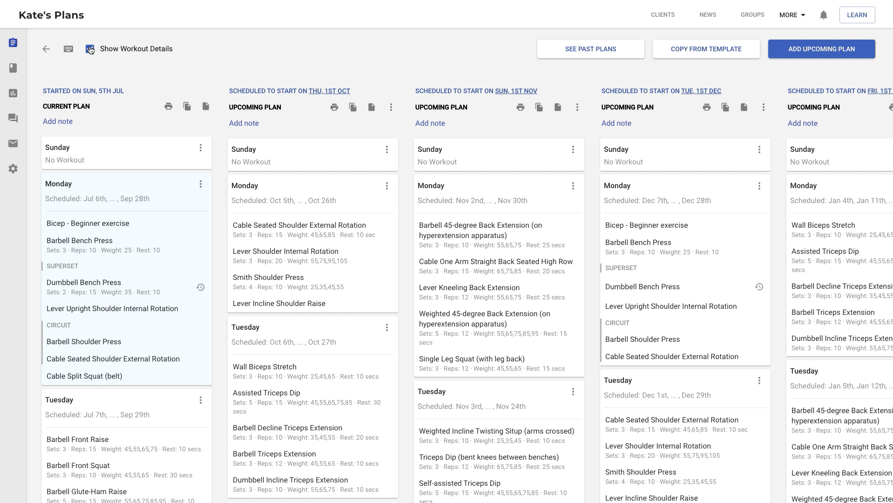This screenshot has height=503, width=893.
Task: Go to the CLIENTS menu item
Action: point(663,15)
